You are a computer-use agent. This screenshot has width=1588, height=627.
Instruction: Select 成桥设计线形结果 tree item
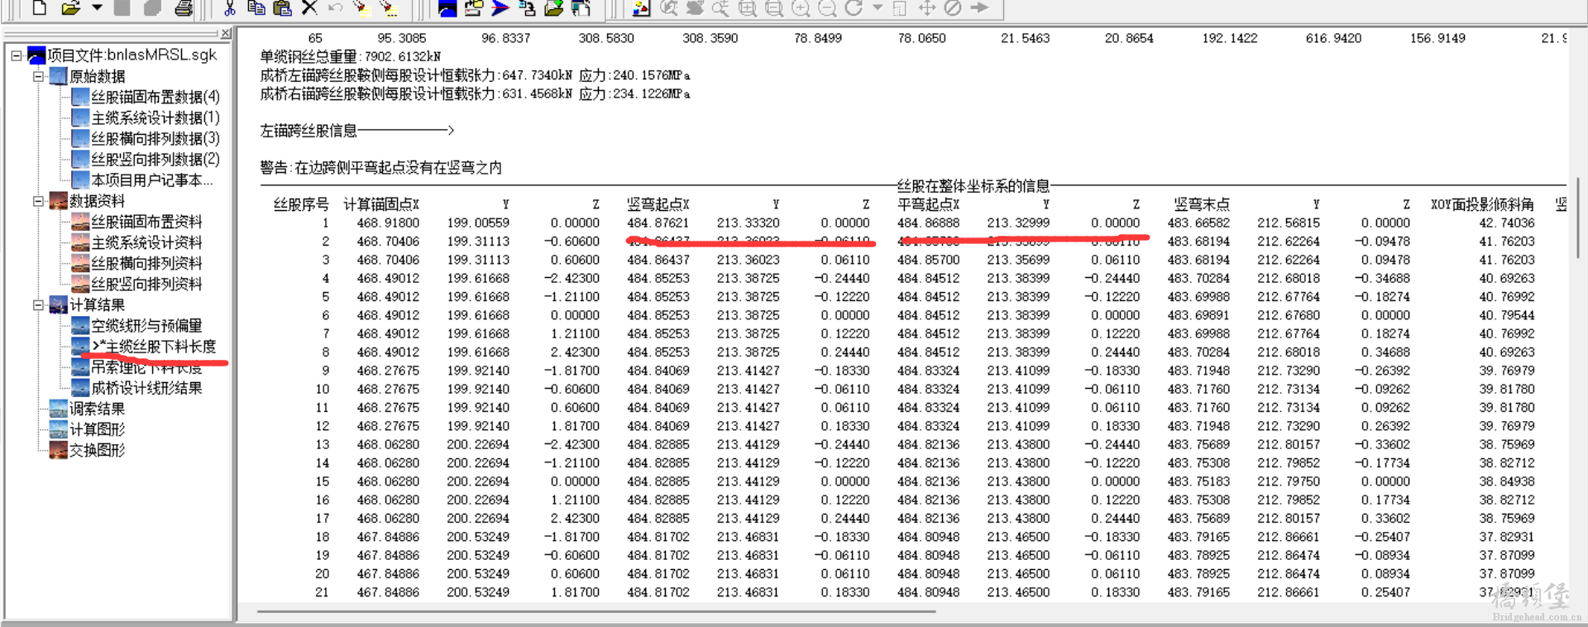coord(146,388)
